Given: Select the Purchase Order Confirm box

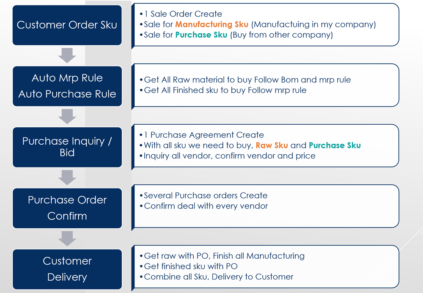Looking at the screenshot, I should 67,208.
